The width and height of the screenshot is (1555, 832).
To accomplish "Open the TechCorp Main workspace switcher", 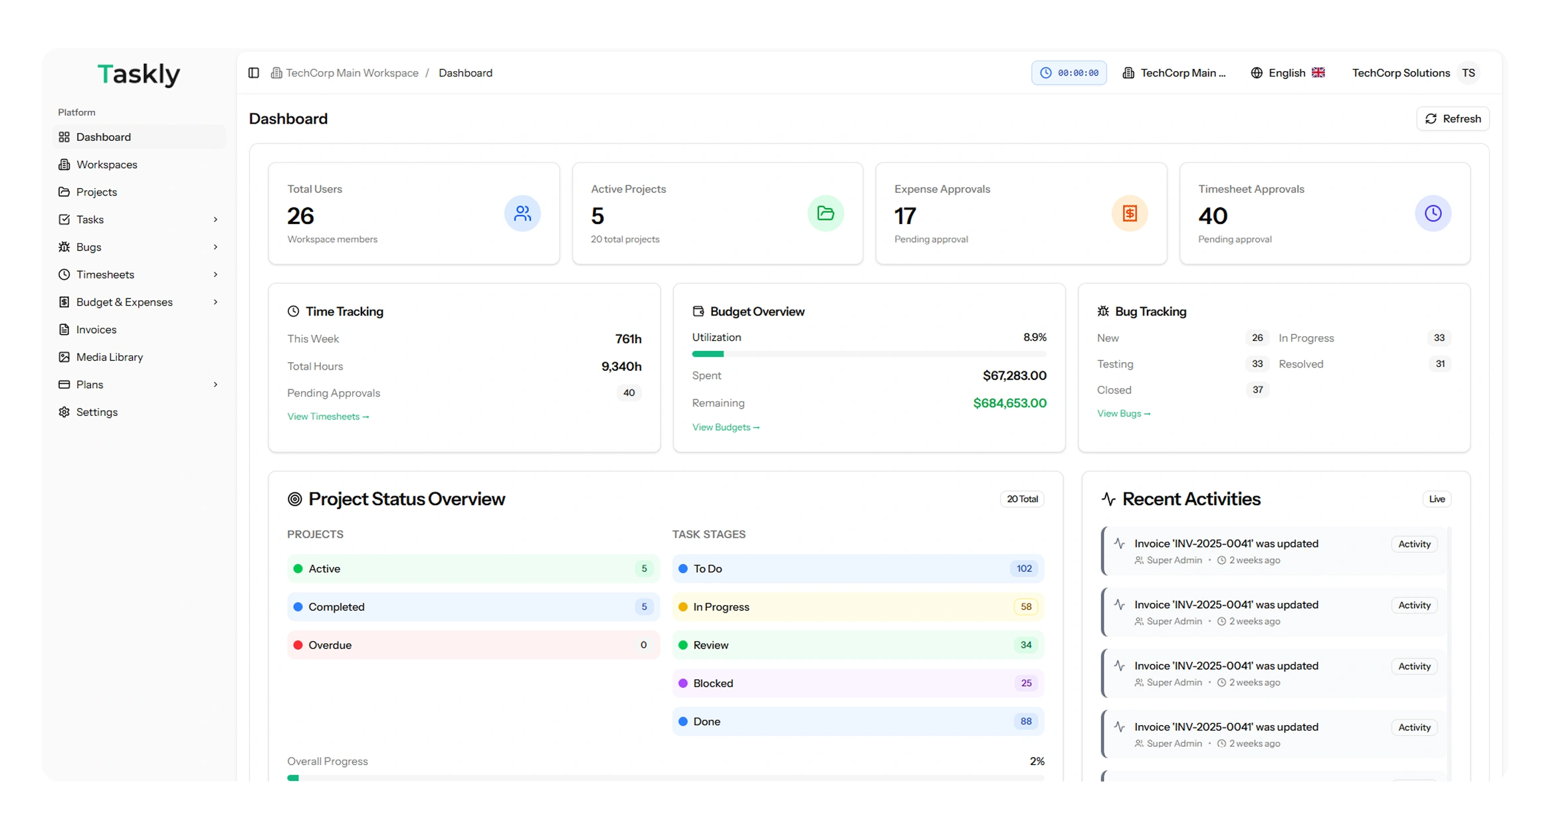I will [1174, 72].
